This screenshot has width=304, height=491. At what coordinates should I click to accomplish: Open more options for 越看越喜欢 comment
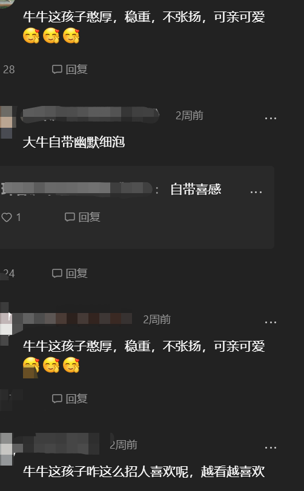click(271, 448)
